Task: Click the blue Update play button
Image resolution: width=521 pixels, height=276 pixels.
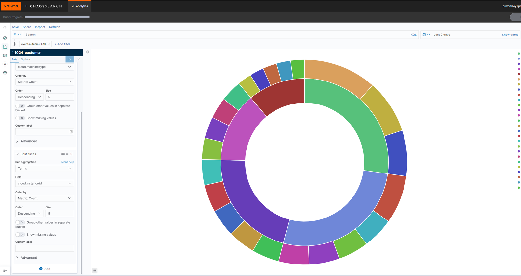Action: tap(70, 59)
